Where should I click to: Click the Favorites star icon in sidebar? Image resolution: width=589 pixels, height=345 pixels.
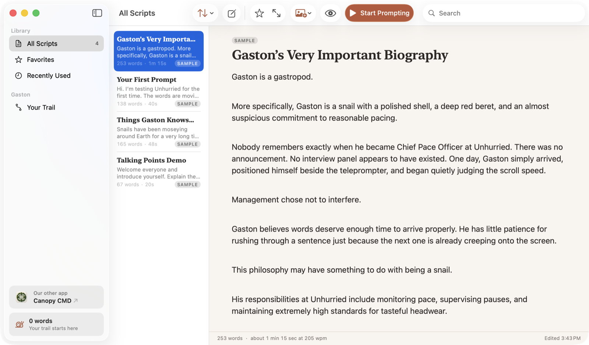tap(18, 60)
